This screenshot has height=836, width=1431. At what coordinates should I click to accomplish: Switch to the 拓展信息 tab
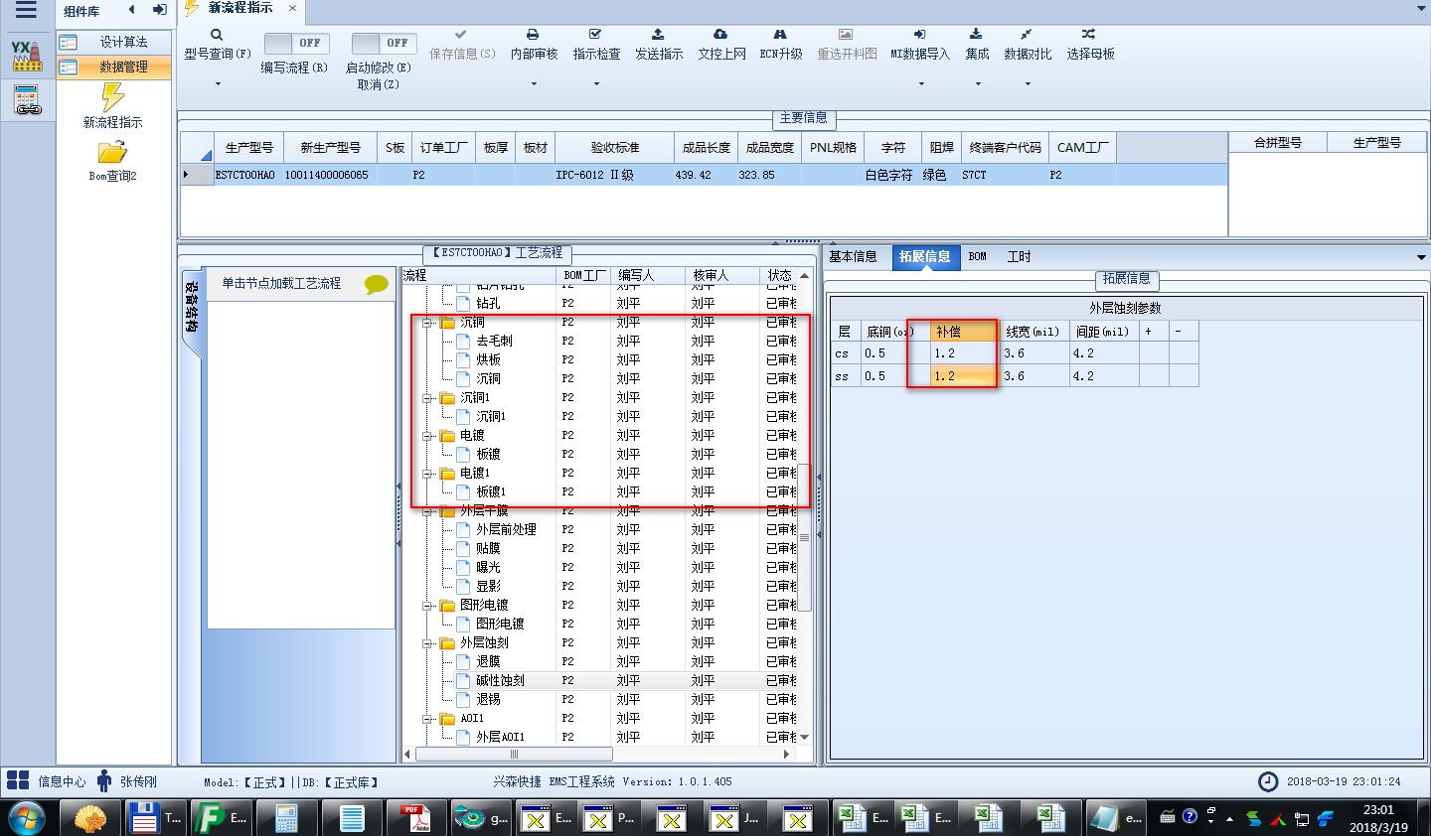coord(925,256)
